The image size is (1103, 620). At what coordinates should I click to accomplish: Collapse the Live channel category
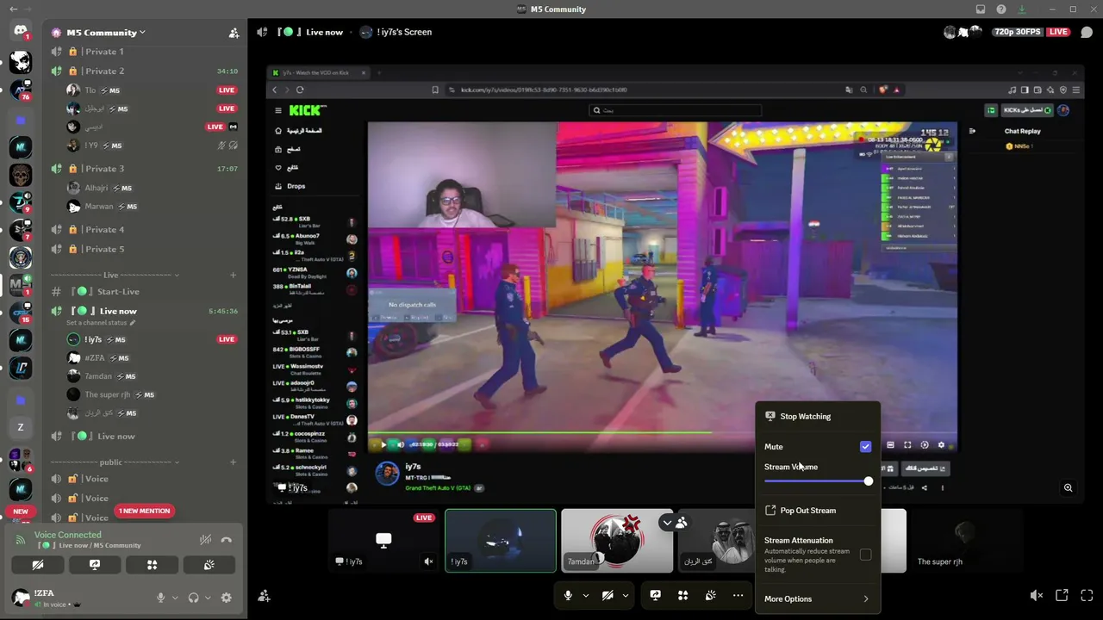point(111,276)
